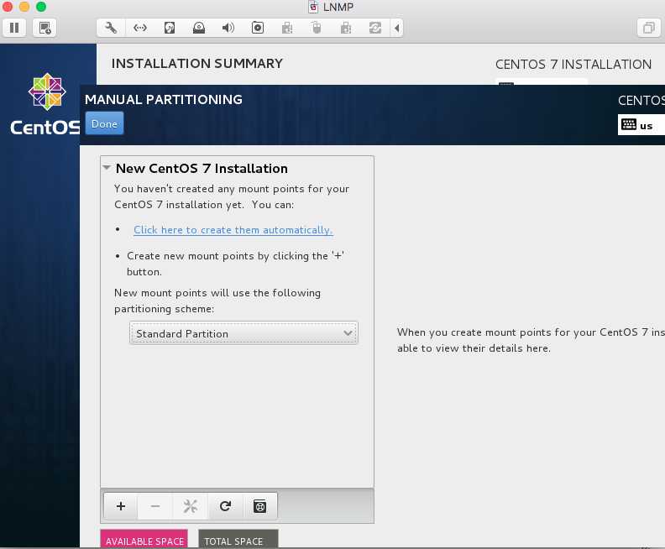The height and width of the screenshot is (549, 665).
Task: Click Done to finish partitioning
Action: [x=104, y=123]
